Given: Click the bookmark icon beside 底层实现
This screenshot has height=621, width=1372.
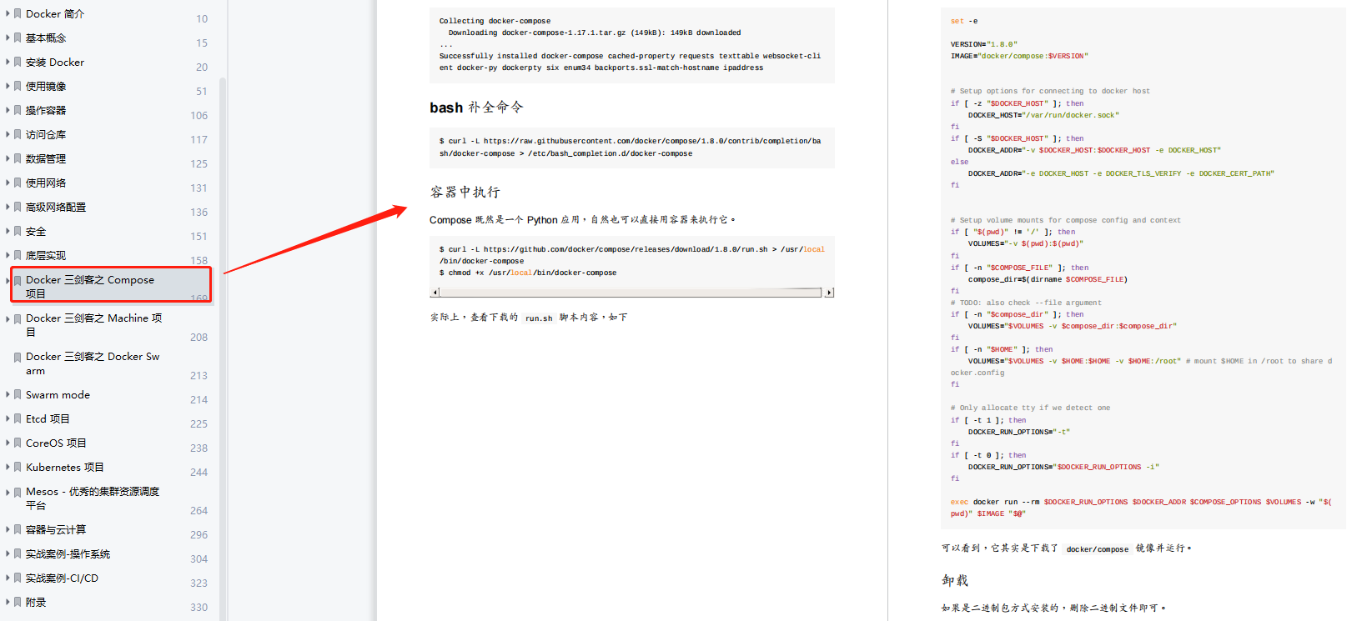Looking at the screenshot, I should pos(18,256).
